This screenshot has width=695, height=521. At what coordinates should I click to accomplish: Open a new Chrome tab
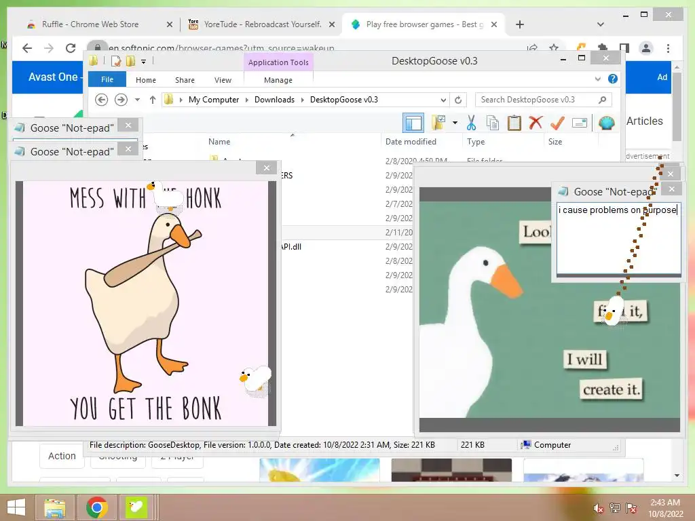coord(520,24)
